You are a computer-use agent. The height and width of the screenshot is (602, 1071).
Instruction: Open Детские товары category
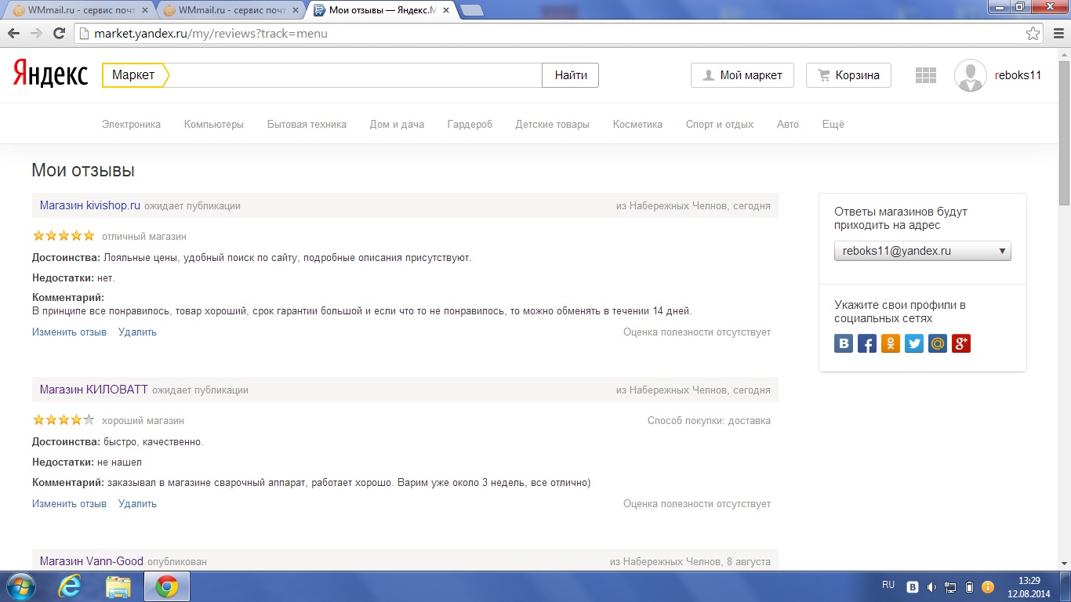[x=553, y=124]
